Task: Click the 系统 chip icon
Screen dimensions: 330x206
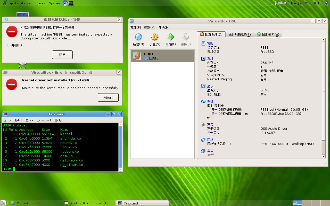Action: tap(203, 59)
